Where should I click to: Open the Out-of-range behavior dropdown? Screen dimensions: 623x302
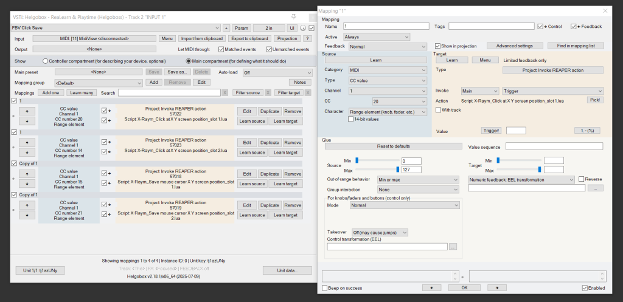[419, 180]
